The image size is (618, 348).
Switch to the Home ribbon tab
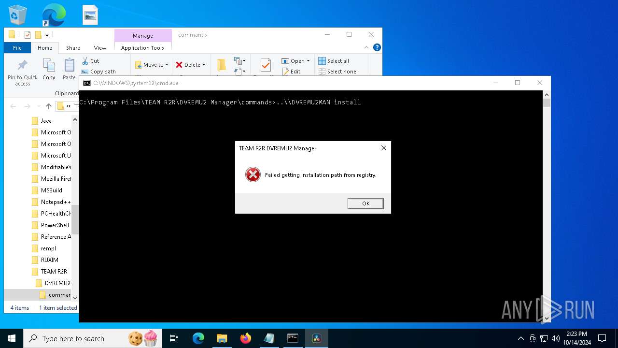click(45, 48)
